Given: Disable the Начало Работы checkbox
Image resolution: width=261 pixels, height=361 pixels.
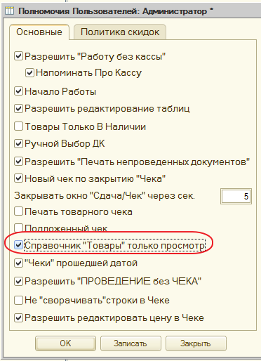Looking at the screenshot, I should pos(18,91).
